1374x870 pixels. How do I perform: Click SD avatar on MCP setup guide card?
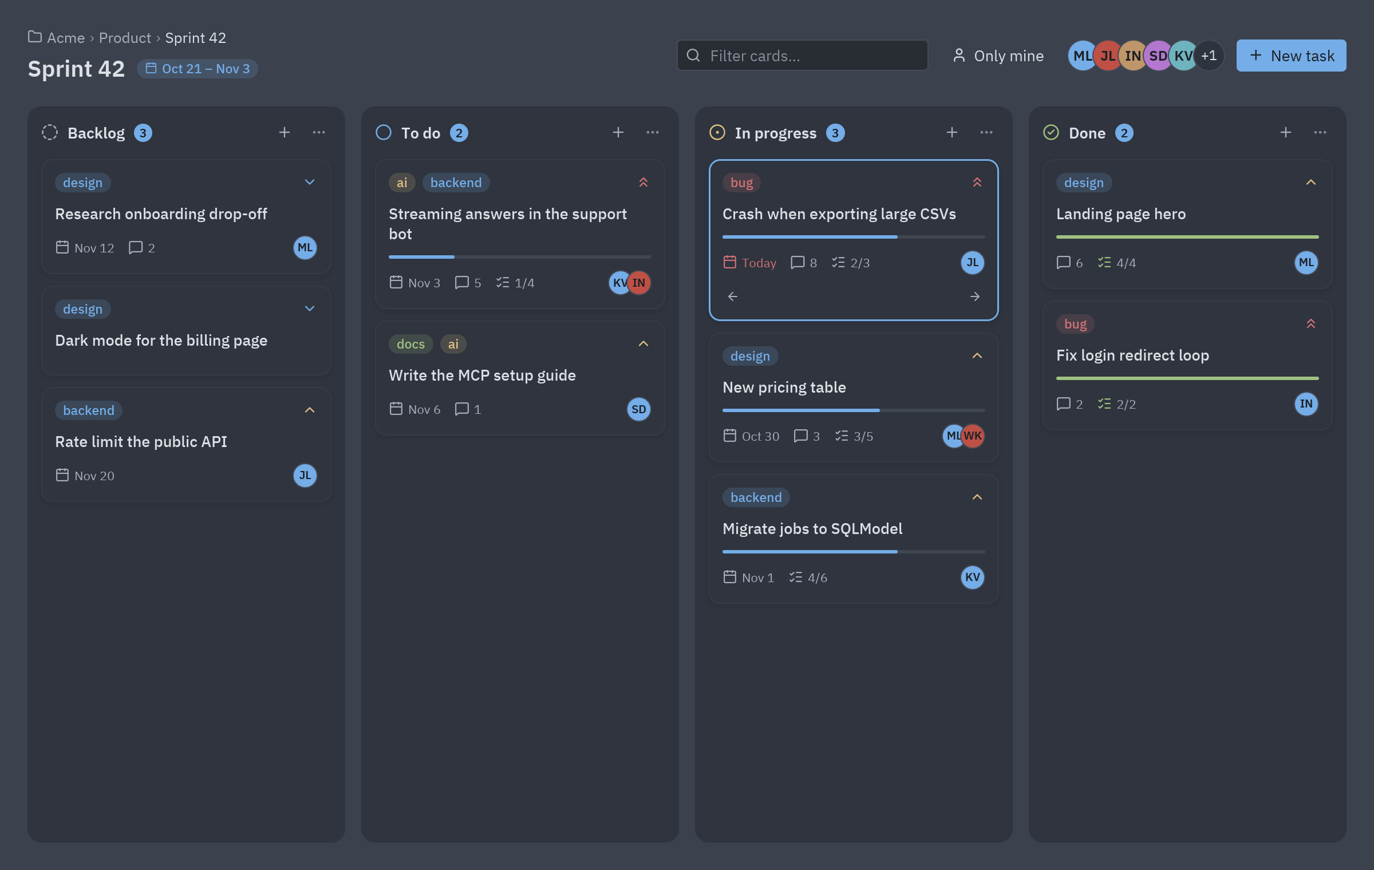pos(639,409)
